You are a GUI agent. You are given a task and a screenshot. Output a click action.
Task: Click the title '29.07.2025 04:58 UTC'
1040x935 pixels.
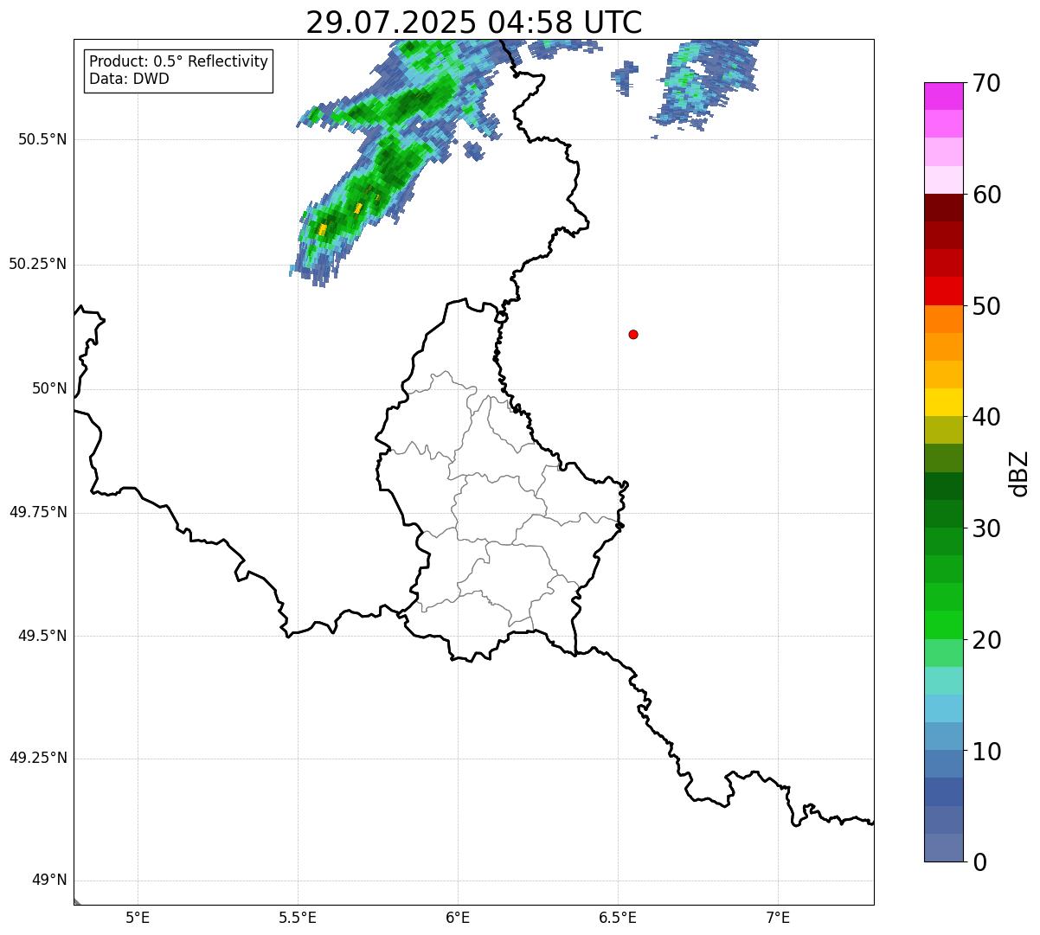(474, 22)
